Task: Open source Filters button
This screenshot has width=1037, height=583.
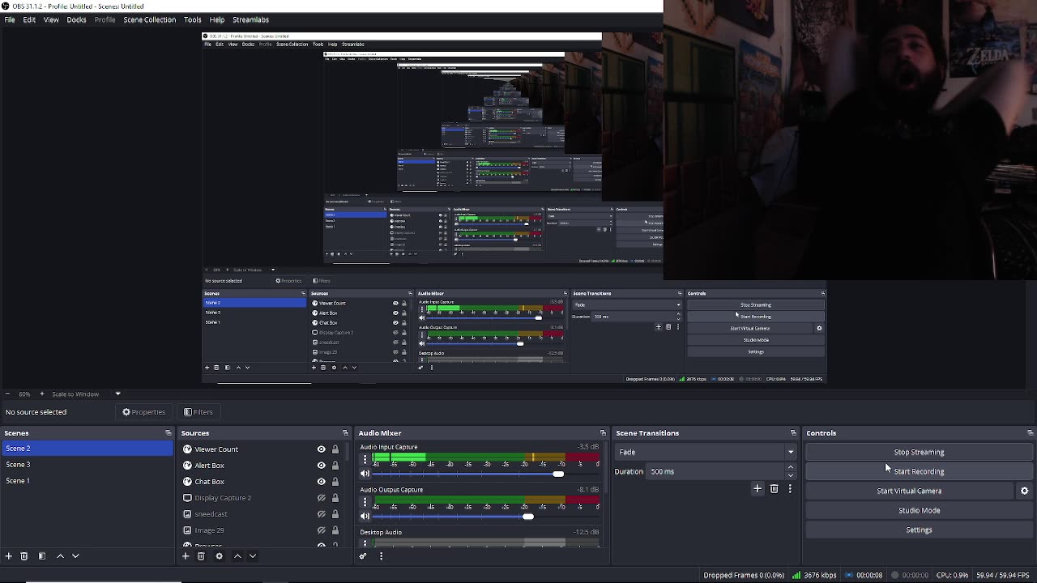Action: pos(198,412)
